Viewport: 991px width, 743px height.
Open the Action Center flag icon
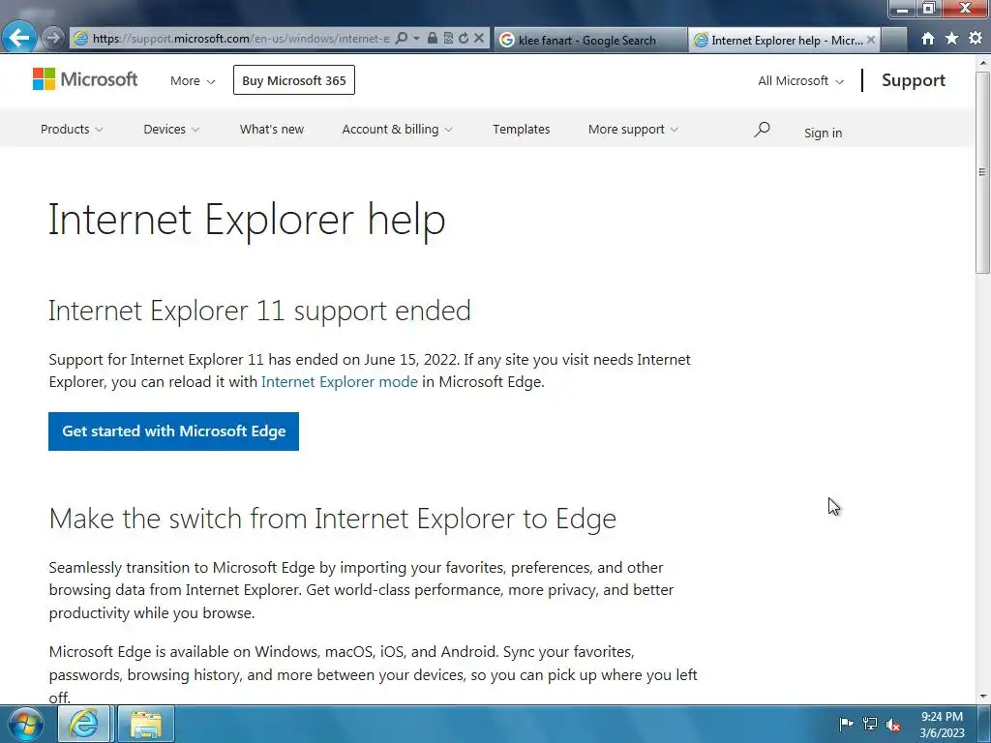[x=846, y=724]
